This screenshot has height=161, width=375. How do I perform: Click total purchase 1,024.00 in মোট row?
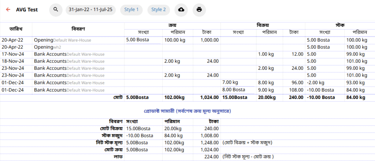[209, 97]
